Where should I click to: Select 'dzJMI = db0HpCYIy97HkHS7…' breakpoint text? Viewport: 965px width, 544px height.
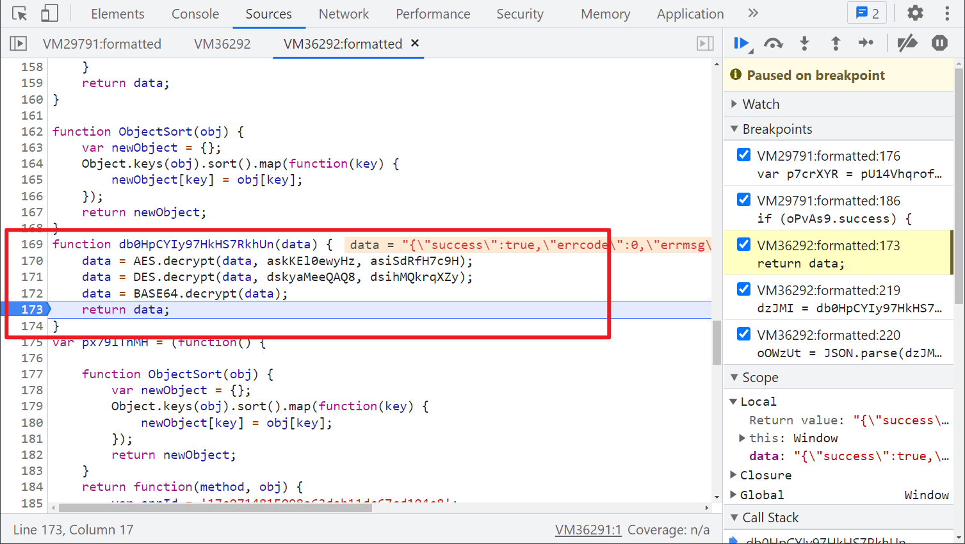(x=850, y=308)
